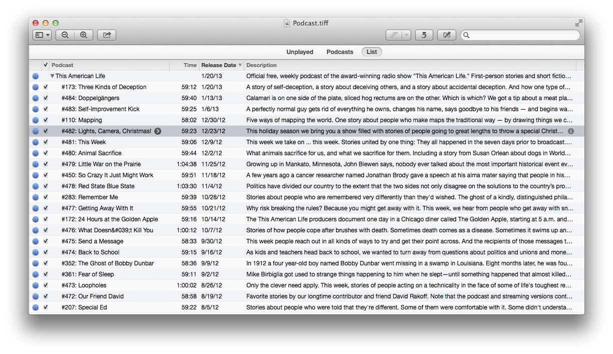
Task: Open info icon on Lights, Camera, Christmas row
Action: (x=571, y=131)
